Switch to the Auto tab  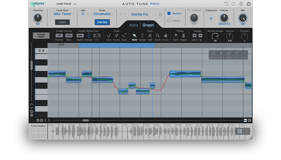coord(133,25)
